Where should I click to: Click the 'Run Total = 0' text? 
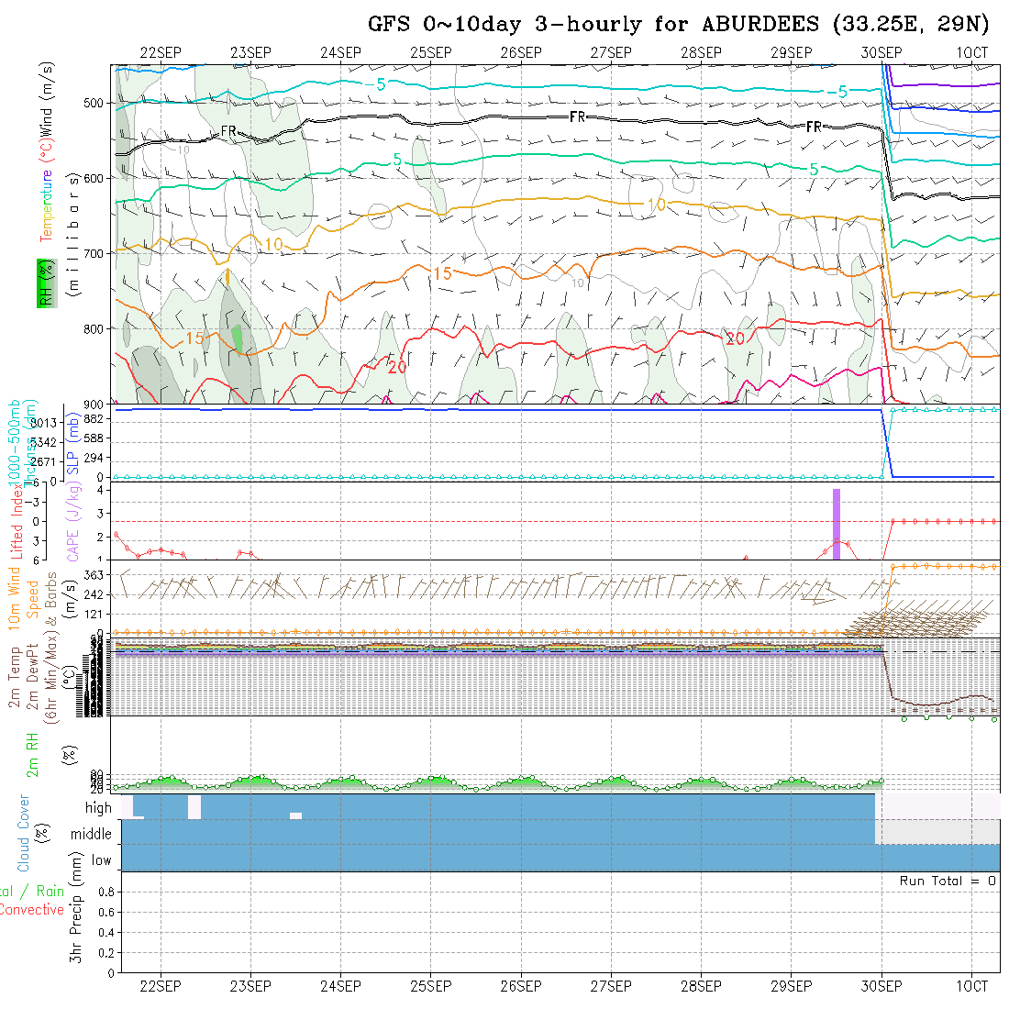[948, 881]
